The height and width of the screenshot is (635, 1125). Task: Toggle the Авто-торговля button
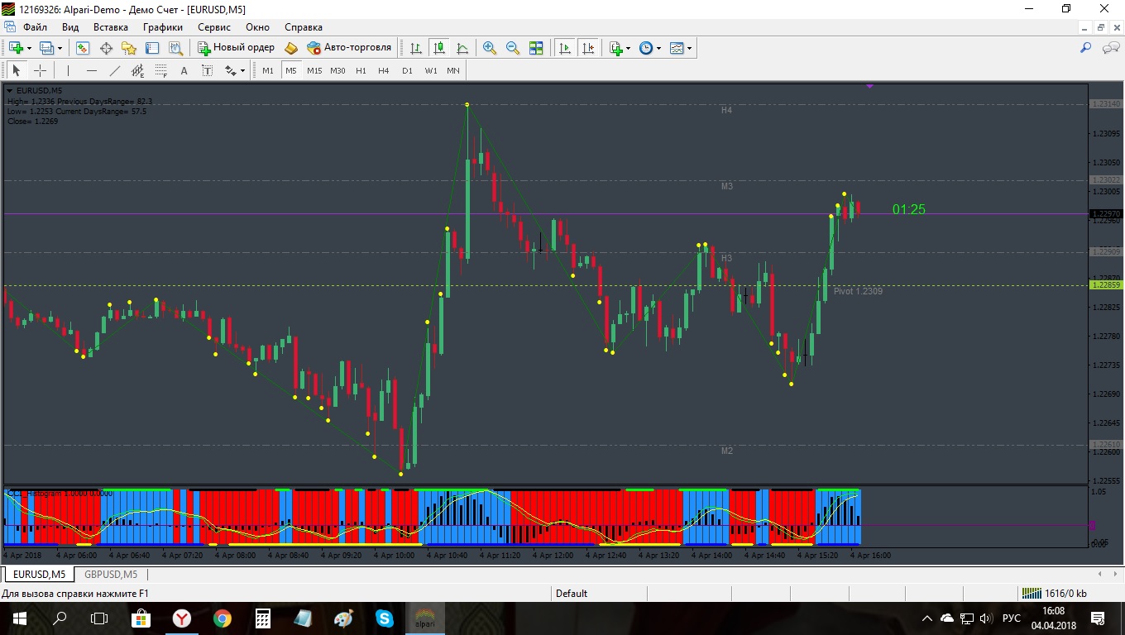pos(349,48)
